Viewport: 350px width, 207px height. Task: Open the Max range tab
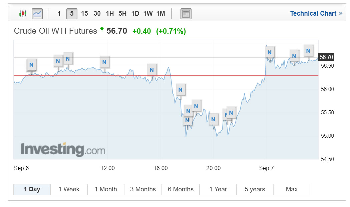click(292, 189)
